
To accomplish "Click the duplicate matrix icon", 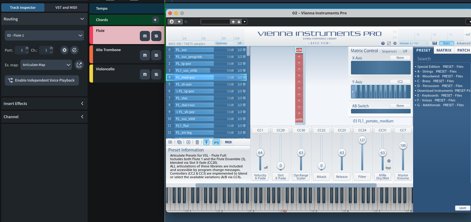I will [179, 142].
